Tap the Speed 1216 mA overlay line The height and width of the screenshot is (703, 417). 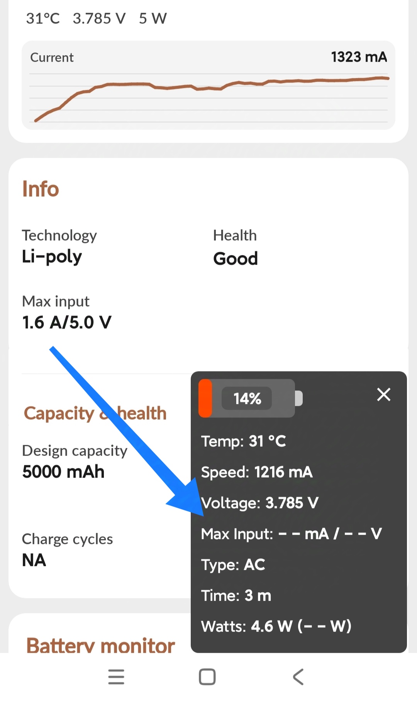pyautogui.click(x=257, y=472)
